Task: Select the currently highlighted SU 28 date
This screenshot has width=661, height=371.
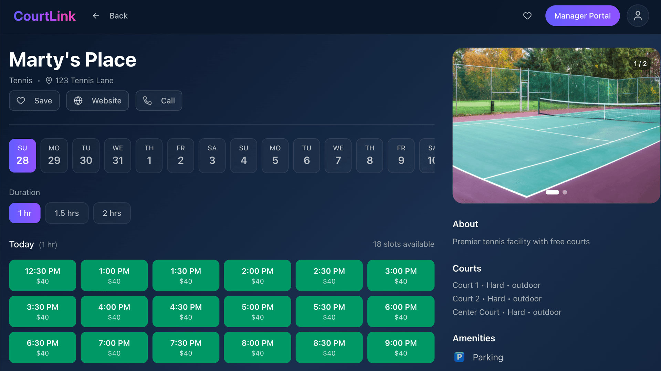Action: click(22, 156)
